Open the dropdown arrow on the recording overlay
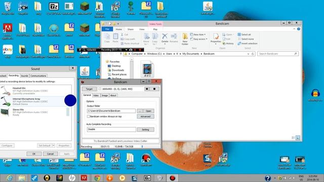Image resolution: width=324 pixels, height=182 pixels. 126,50
